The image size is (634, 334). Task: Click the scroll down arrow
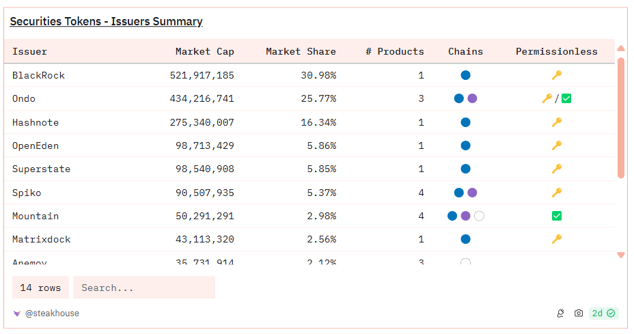pyautogui.click(x=621, y=255)
